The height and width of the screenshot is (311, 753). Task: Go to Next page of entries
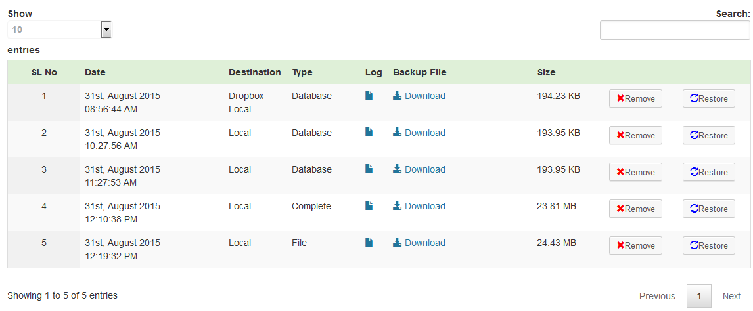click(x=731, y=296)
